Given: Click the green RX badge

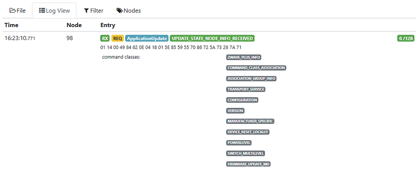Looking at the screenshot, I should pos(105,38).
